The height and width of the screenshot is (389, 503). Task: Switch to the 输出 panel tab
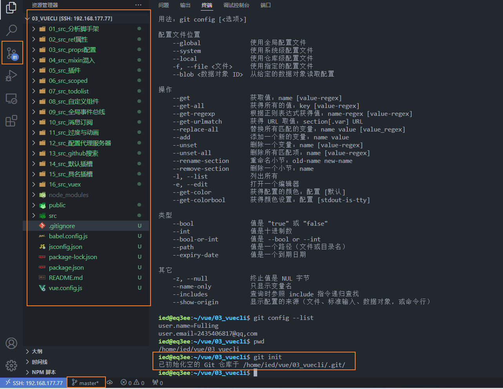(x=185, y=5)
